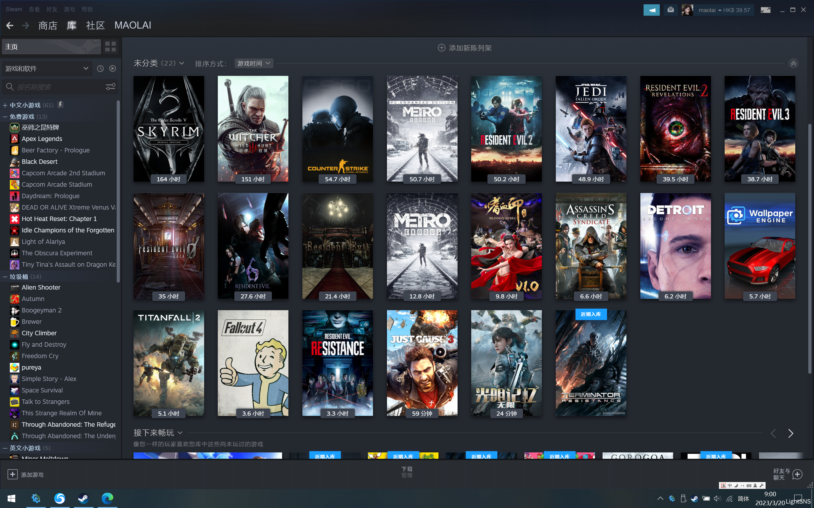Go to the 社区 tab
814x508 pixels.
[95, 25]
